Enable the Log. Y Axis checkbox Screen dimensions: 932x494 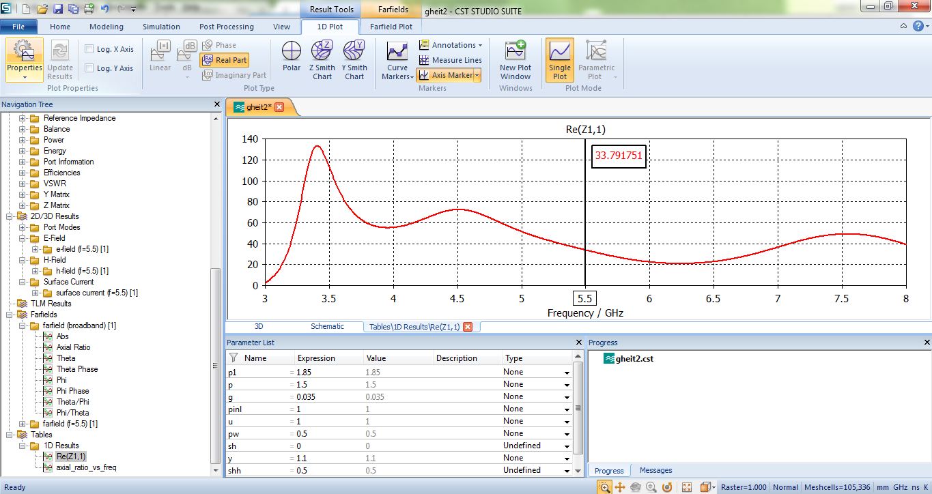click(89, 68)
